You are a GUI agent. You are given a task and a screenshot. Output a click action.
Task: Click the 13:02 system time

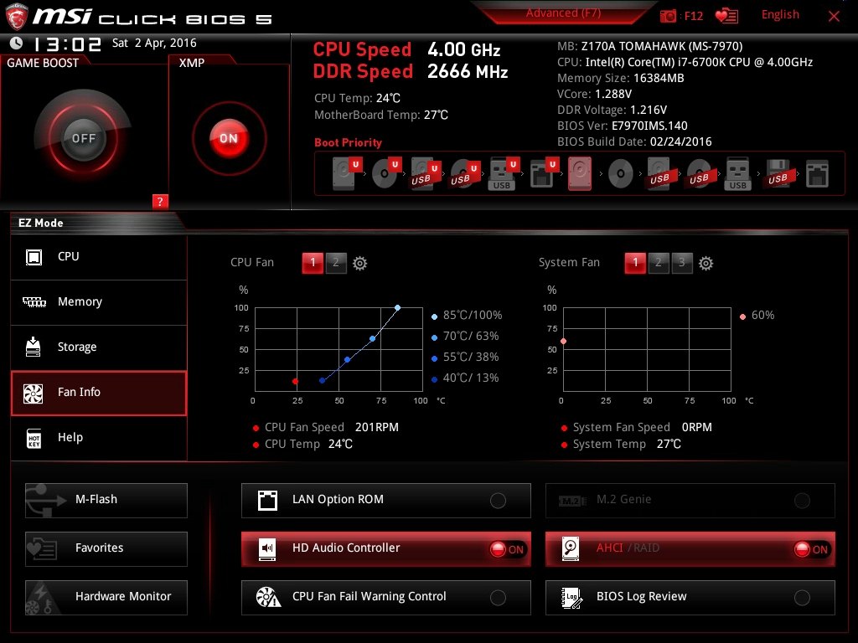point(68,44)
